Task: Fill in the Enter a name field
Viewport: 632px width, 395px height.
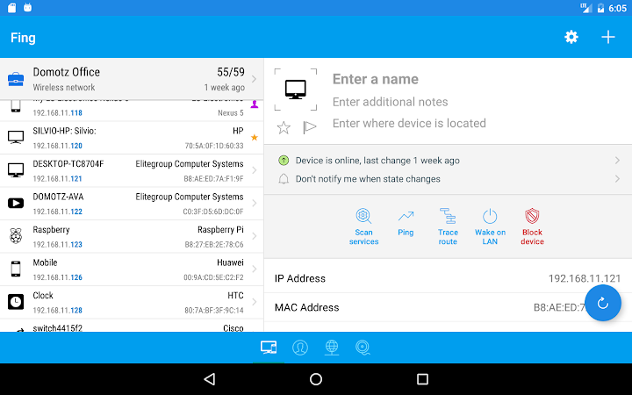Action: click(x=376, y=79)
